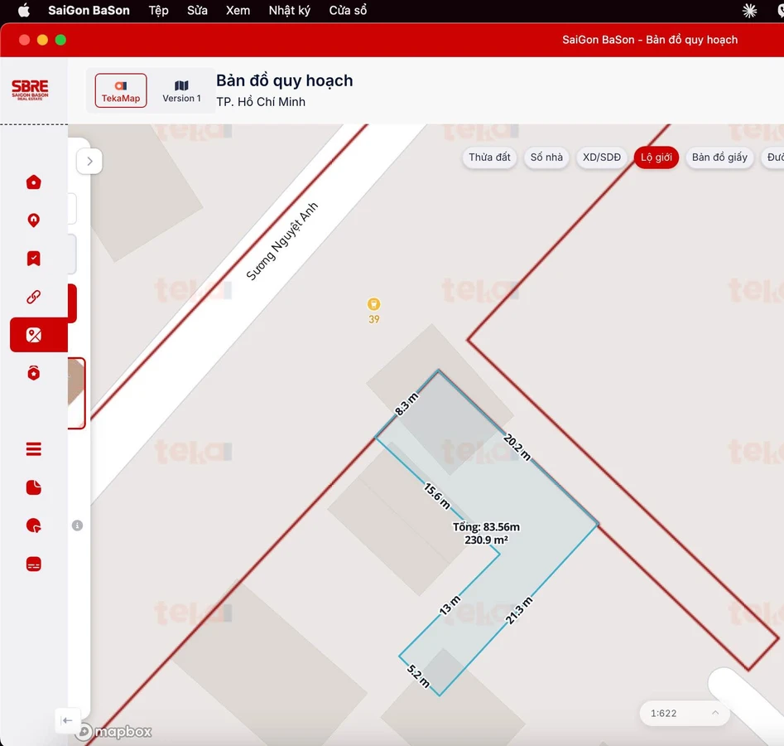Open the Nhật ký menu
Image resolution: width=784 pixels, height=746 pixels.
[290, 11]
